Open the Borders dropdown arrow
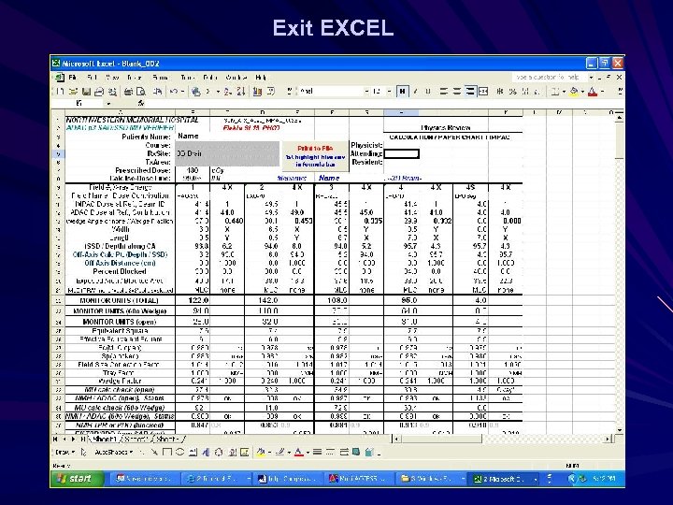 pos(563,92)
